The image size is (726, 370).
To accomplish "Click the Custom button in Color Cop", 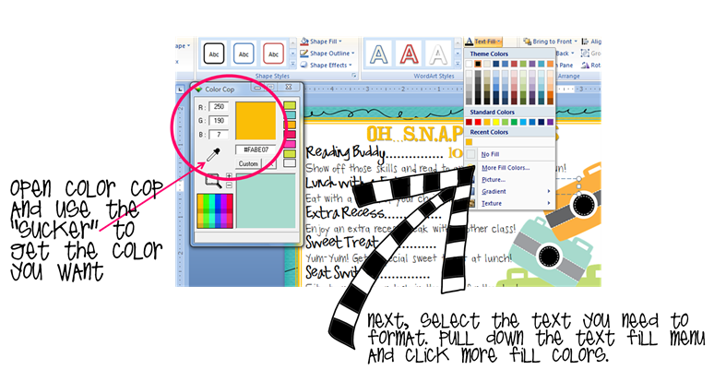I will [248, 164].
